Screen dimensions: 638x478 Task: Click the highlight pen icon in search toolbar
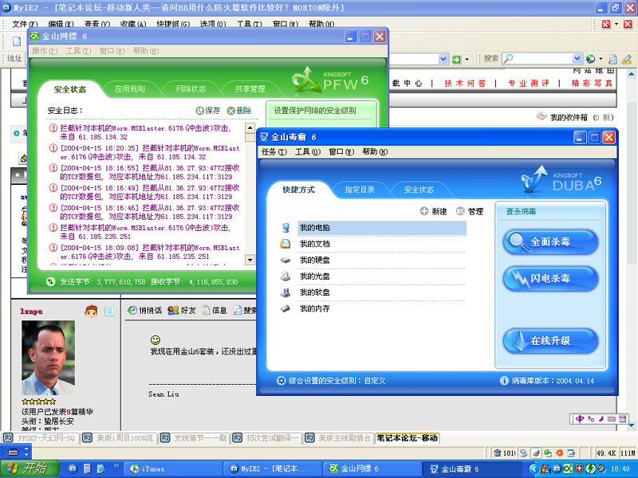pos(627,59)
